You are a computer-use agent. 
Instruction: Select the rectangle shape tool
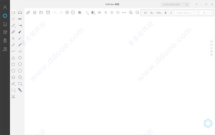20,84
